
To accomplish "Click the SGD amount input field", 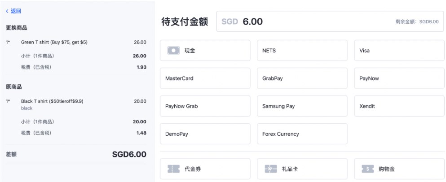I will click(314, 22).
